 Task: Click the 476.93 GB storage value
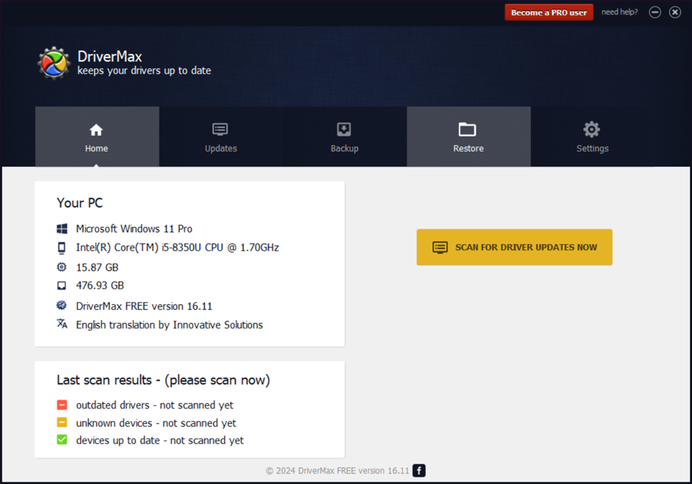coord(100,286)
